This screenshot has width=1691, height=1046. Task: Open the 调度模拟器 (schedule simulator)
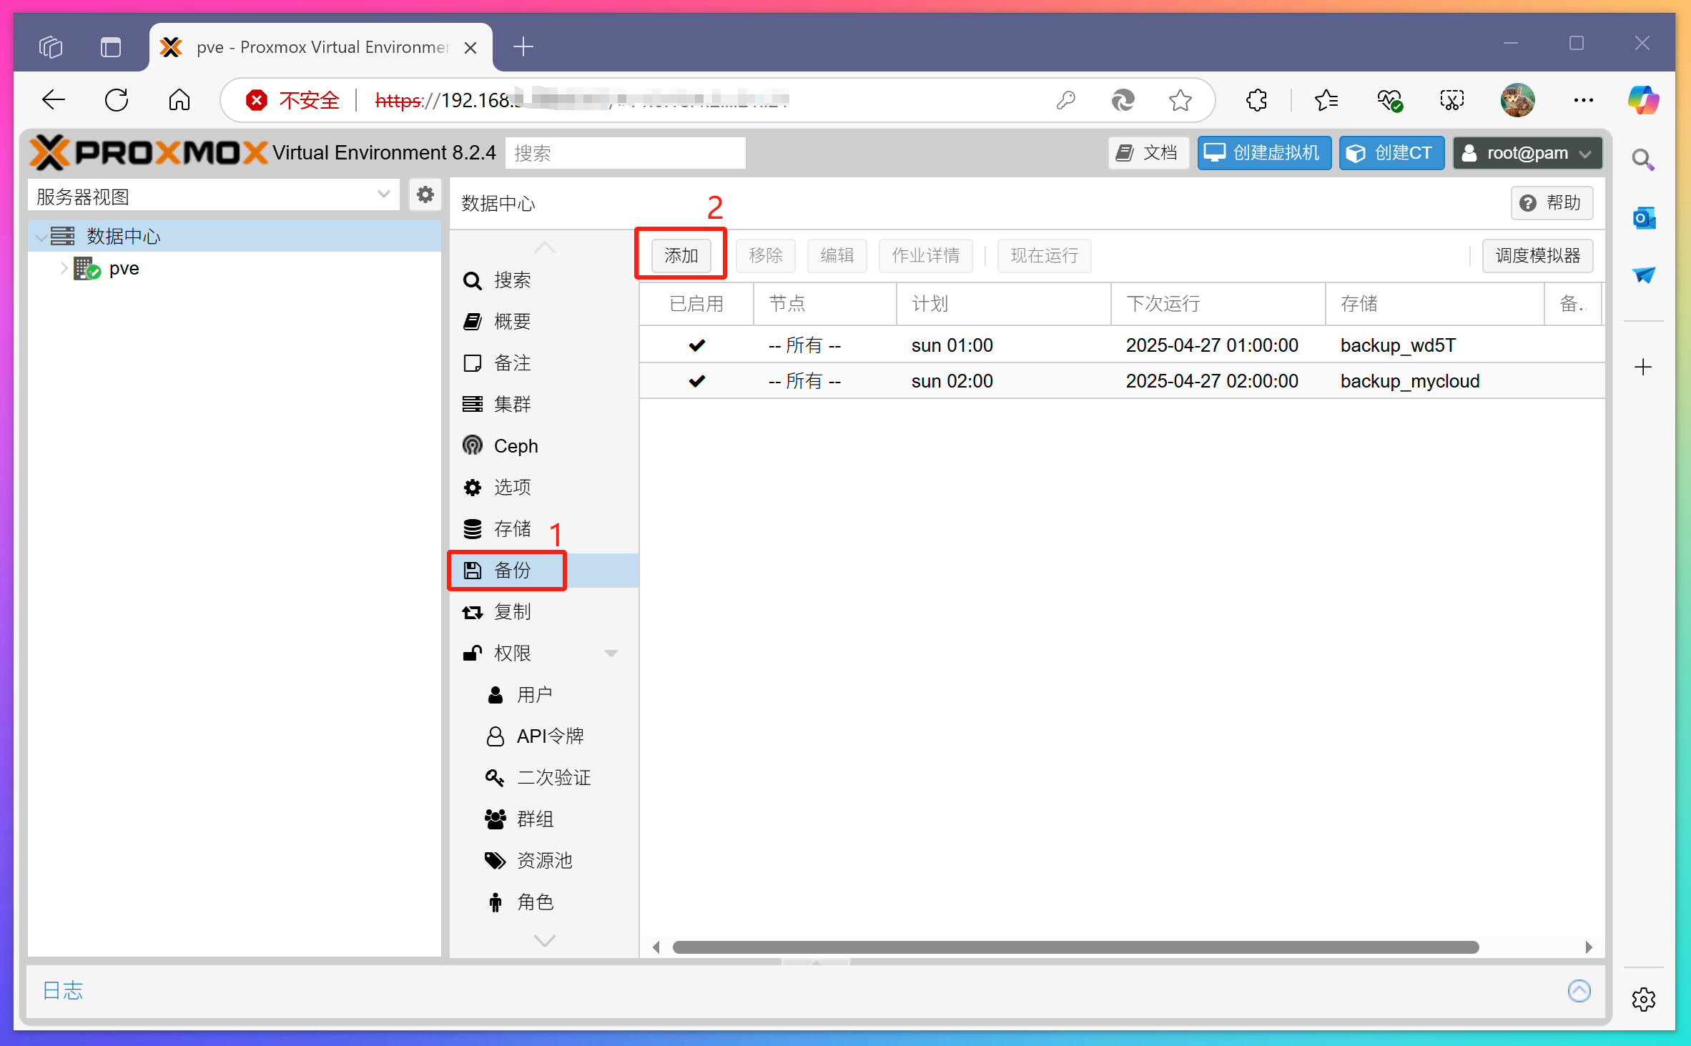[1537, 255]
